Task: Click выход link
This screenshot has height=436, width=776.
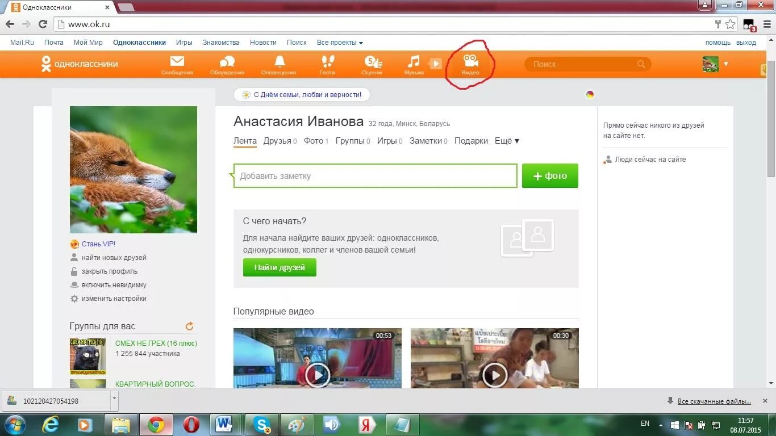Action: coord(746,43)
